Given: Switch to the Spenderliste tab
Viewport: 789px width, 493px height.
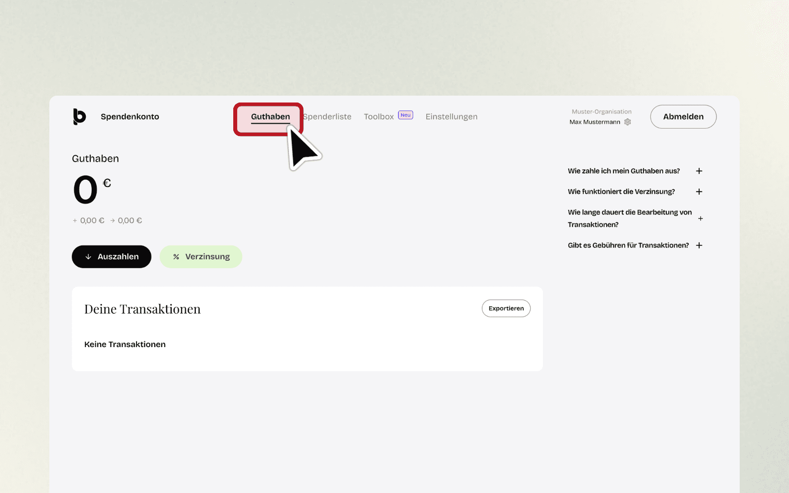Looking at the screenshot, I should pyautogui.click(x=327, y=117).
